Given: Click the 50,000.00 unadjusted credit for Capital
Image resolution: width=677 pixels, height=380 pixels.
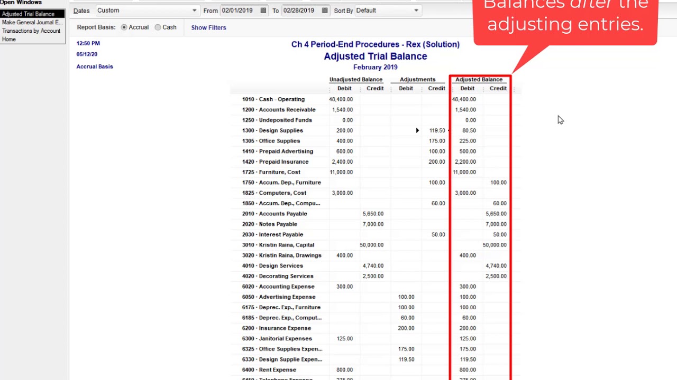Looking at the screenshot, I should pyautogui.click(x=371, y=245).
